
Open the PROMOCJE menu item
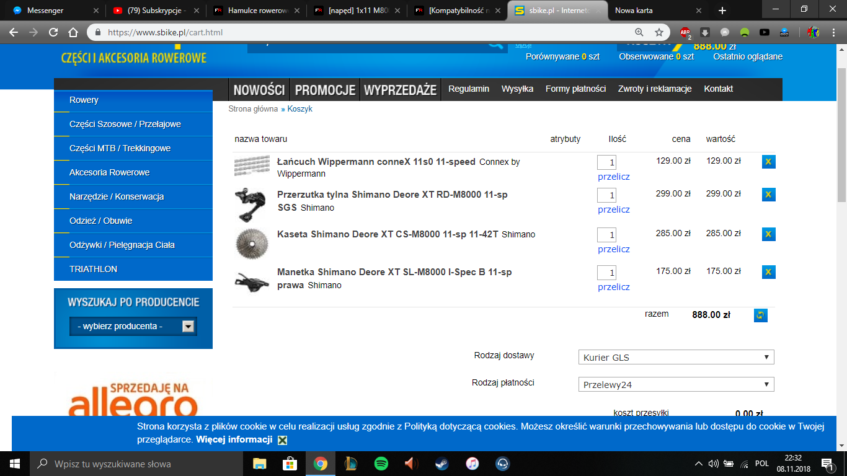[325, 89]
